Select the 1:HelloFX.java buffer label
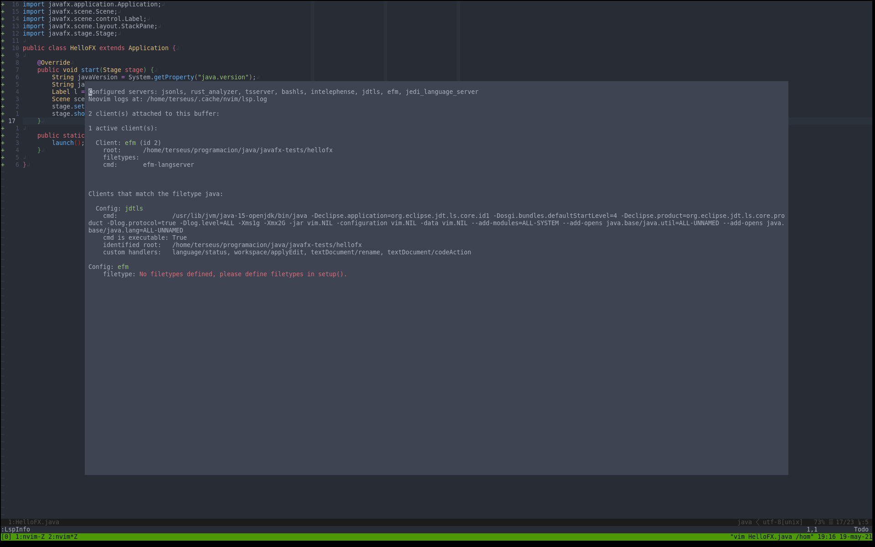Viewport: 875px width, 547px height. 34,522
